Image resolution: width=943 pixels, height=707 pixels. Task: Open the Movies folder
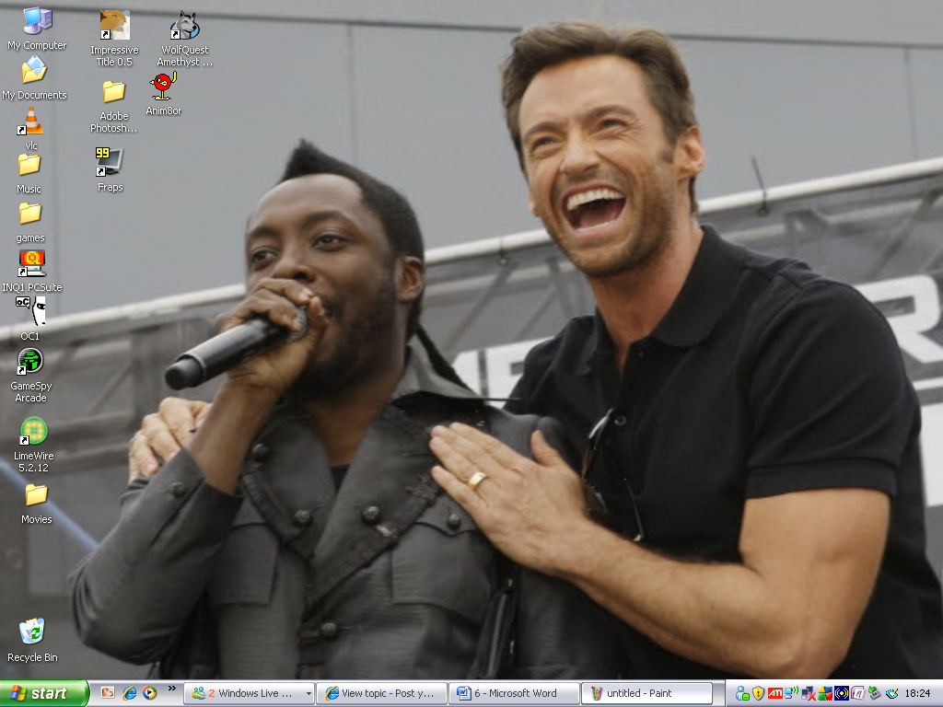pos(36,495)
